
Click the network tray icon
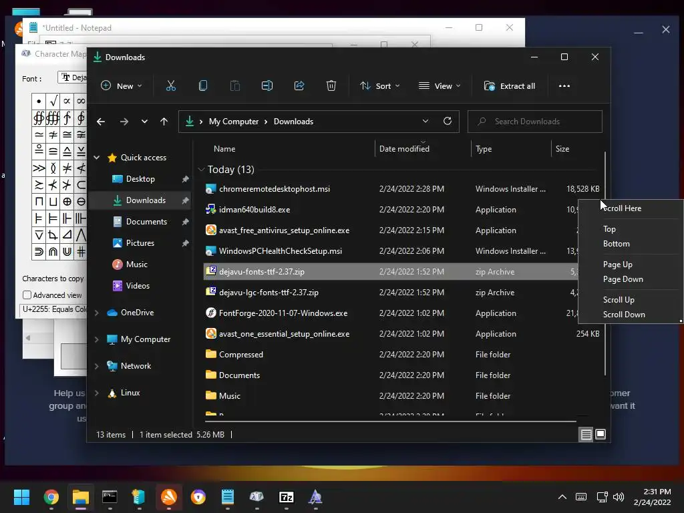(602, 497)
